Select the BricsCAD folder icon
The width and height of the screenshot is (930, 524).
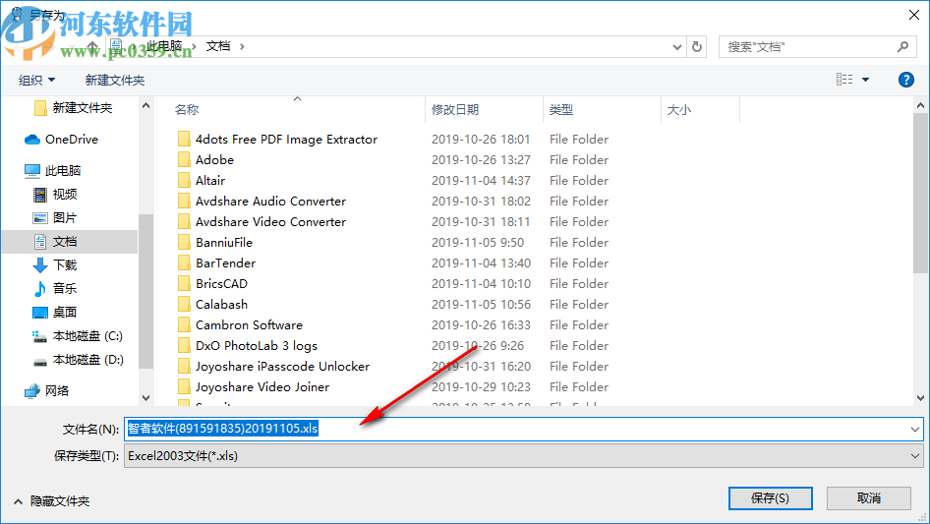point(184,284)
